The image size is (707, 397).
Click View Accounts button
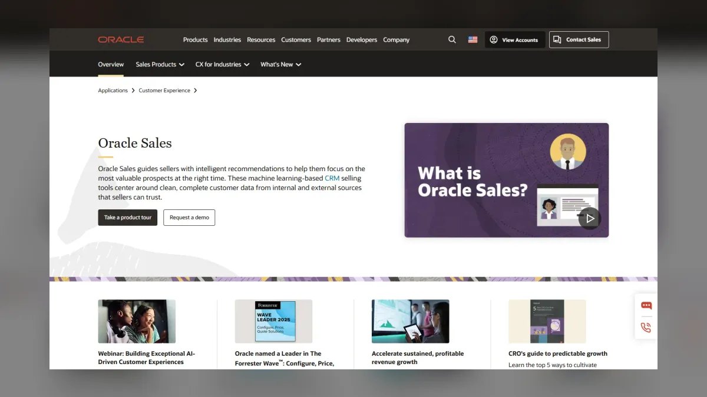tap(515, 39)
